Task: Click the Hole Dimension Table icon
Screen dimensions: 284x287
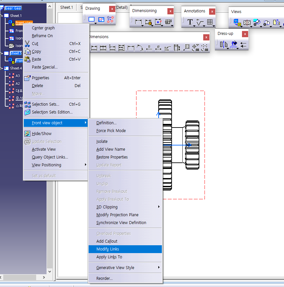Action: coord(195,48)
